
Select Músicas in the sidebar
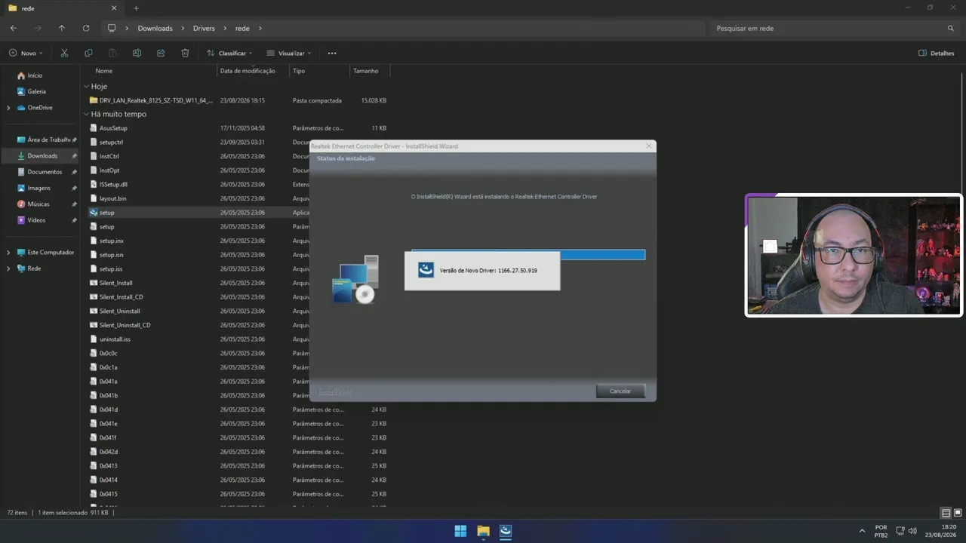click(x=38, y=204)
